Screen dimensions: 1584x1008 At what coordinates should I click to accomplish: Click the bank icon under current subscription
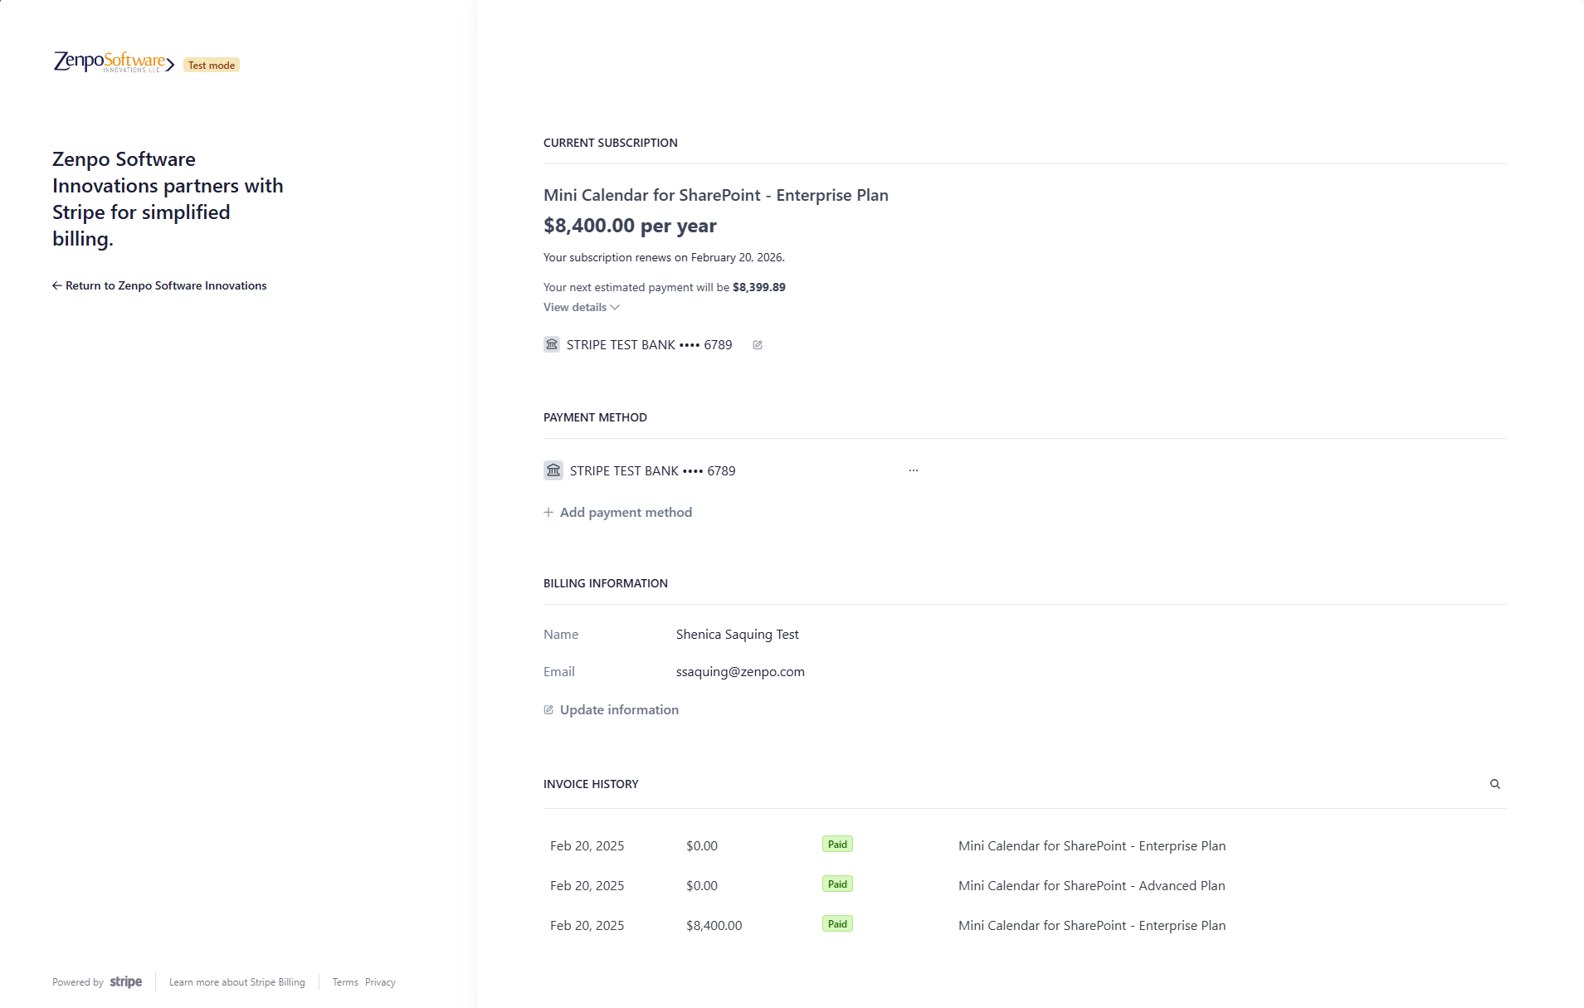click(x=551, y=344)
